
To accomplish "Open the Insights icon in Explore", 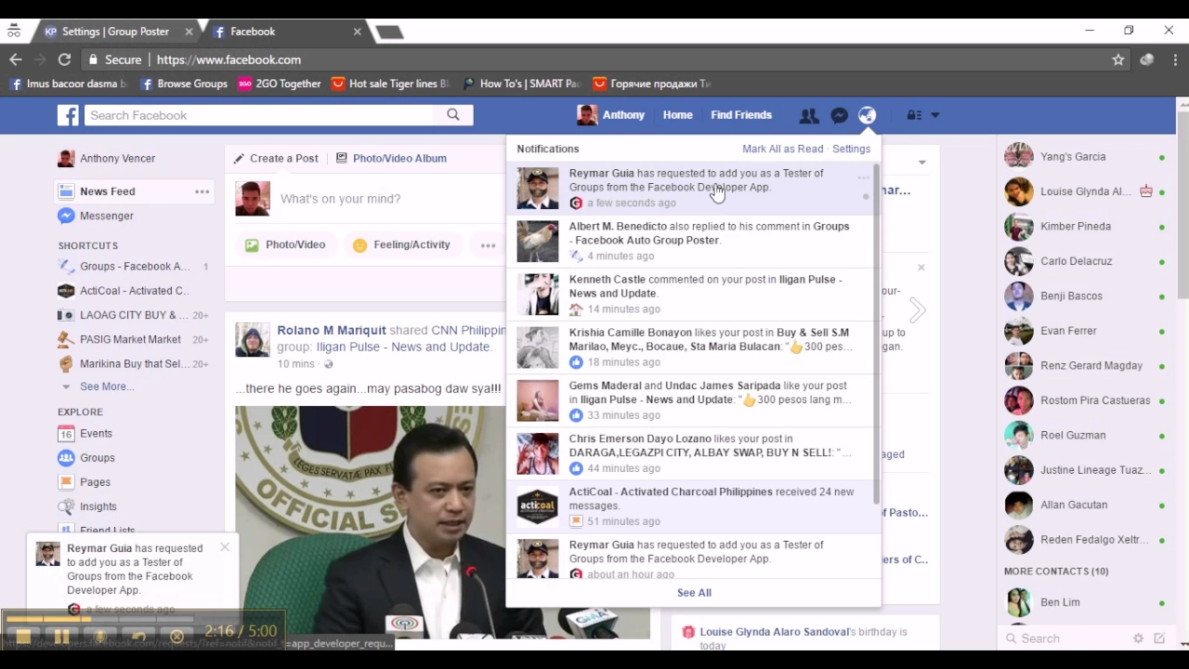I will coord(66,506).
